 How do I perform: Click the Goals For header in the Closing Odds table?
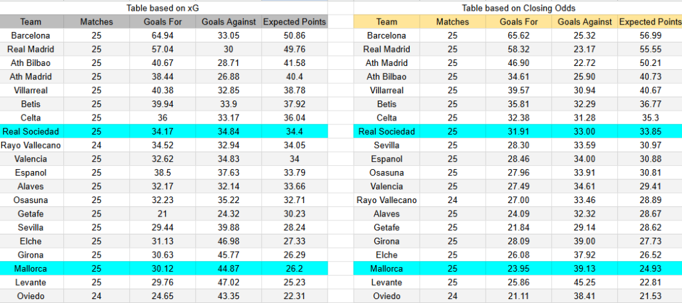coord(519,22)
